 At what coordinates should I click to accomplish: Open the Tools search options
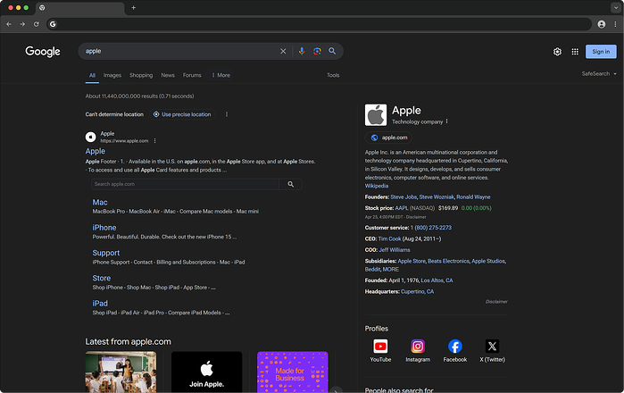click(333, 75)
